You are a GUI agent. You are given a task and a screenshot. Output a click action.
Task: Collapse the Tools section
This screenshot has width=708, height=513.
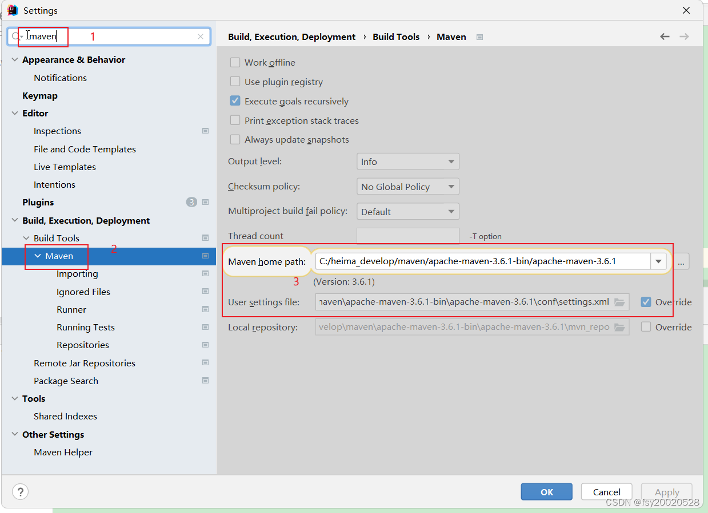(x=15, y=398)
